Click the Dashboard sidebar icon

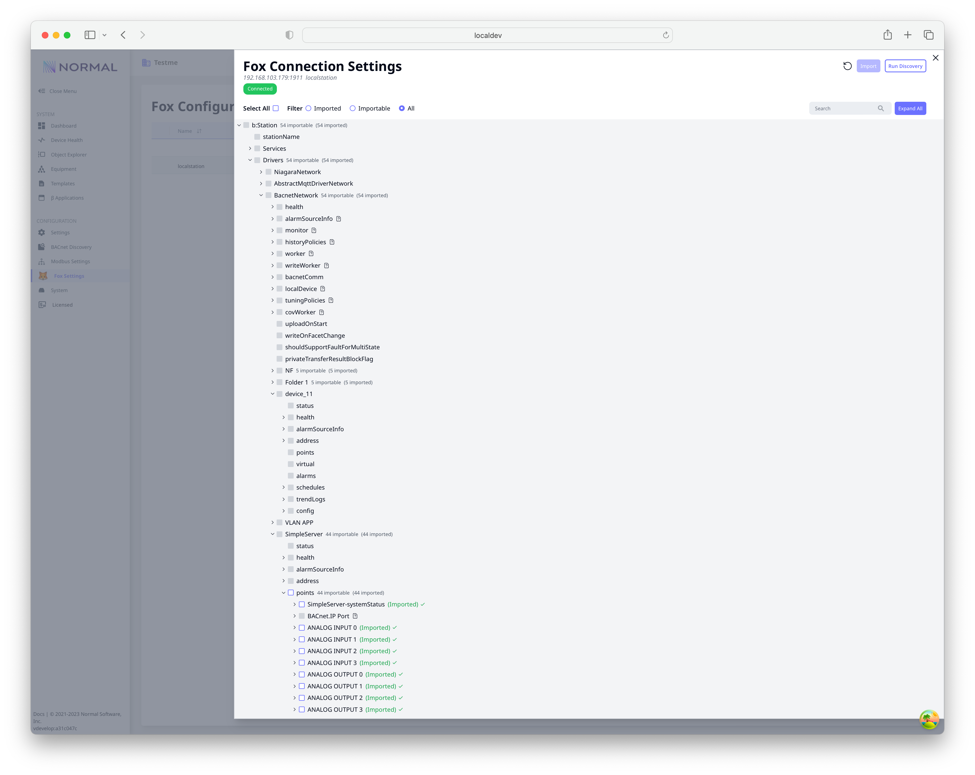42,126
